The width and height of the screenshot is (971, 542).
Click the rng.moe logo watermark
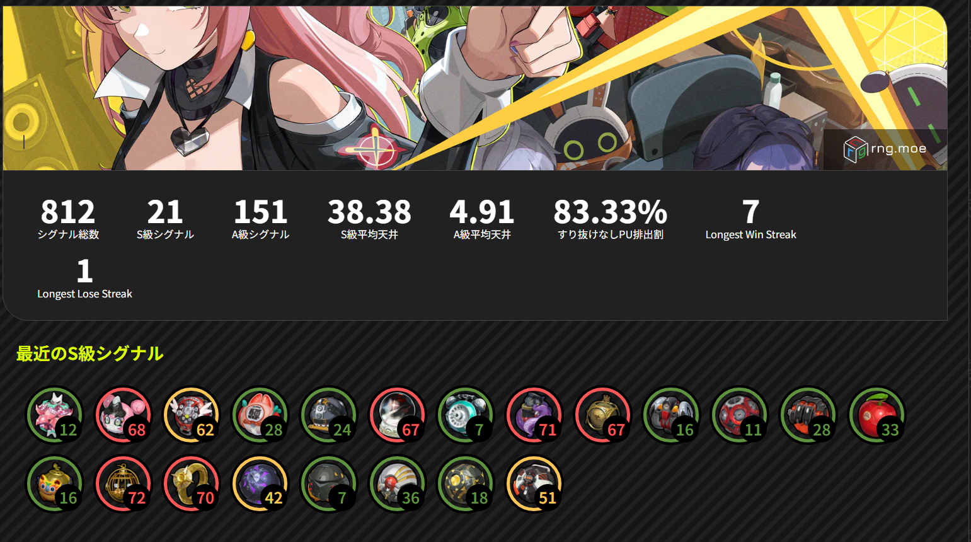pos(885,149)
